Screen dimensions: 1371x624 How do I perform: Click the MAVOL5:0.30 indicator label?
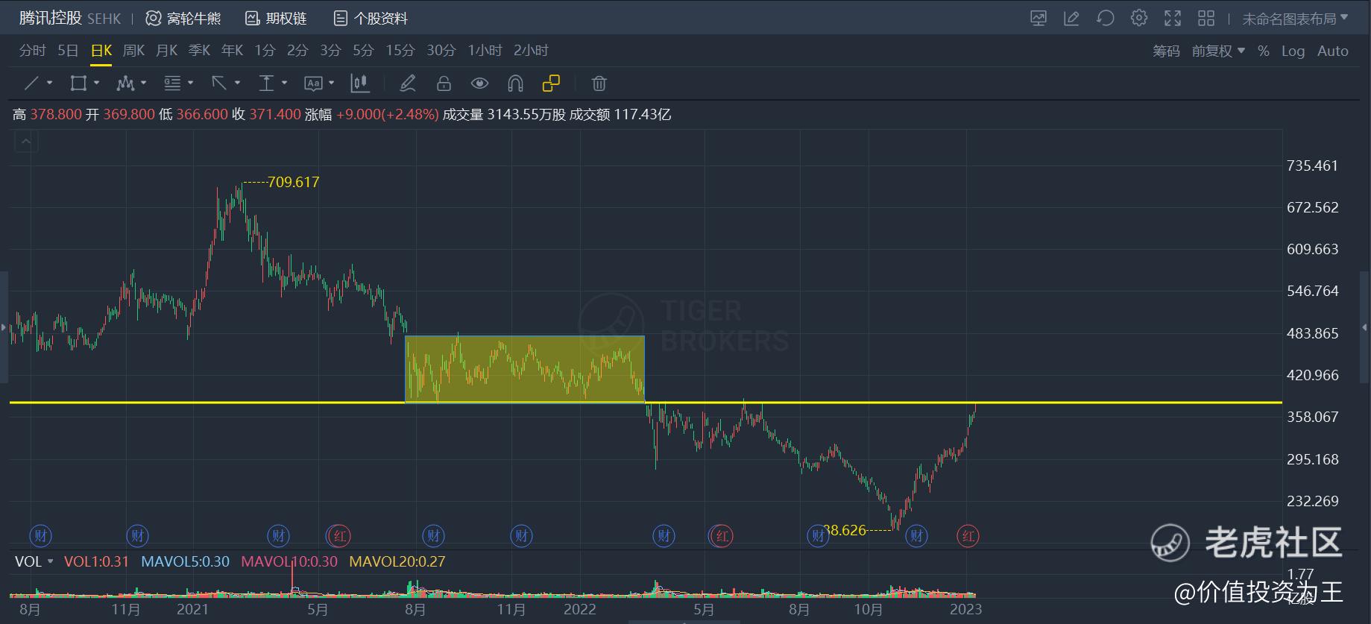pos(186,561)
